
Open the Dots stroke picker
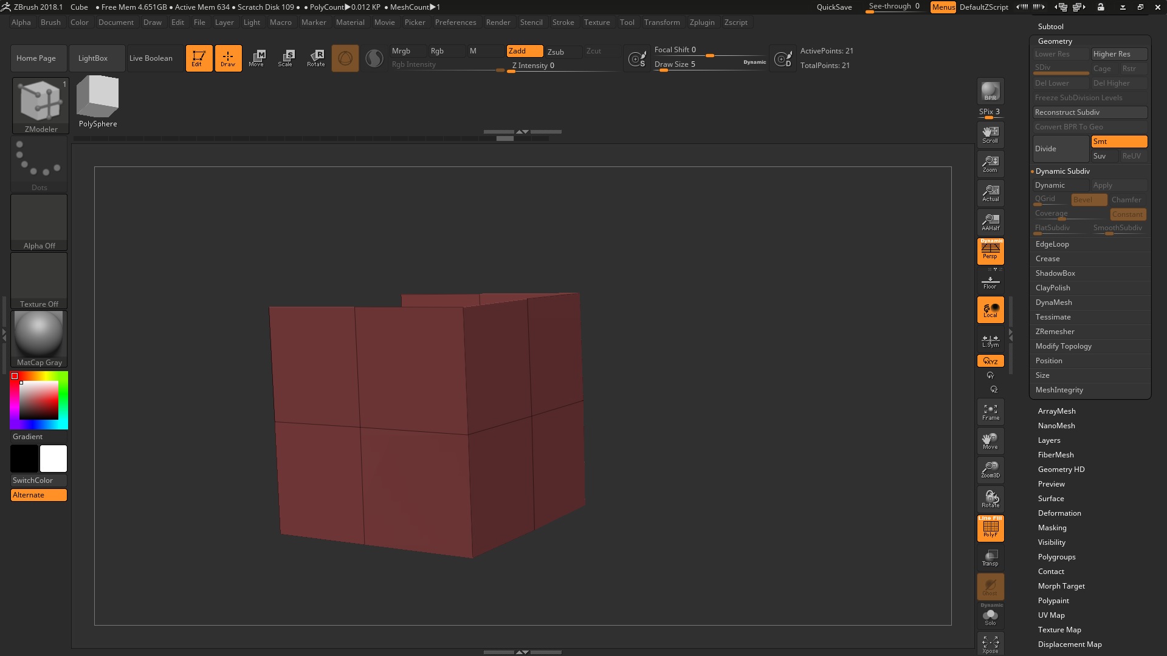point(39,165)
